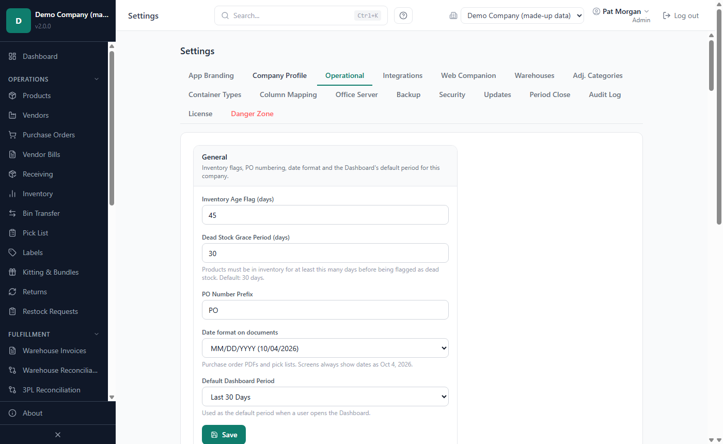This screenshot has height=444, width=723.
Task: Switch to the Company Profile tab
Action: [279, 75]
